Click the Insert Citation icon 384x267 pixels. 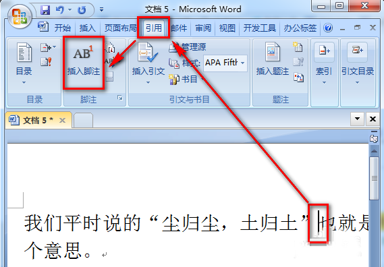pos(147,53)
